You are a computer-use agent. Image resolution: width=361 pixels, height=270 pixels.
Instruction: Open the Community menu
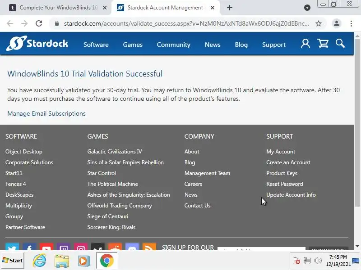[x=174, y=45]
